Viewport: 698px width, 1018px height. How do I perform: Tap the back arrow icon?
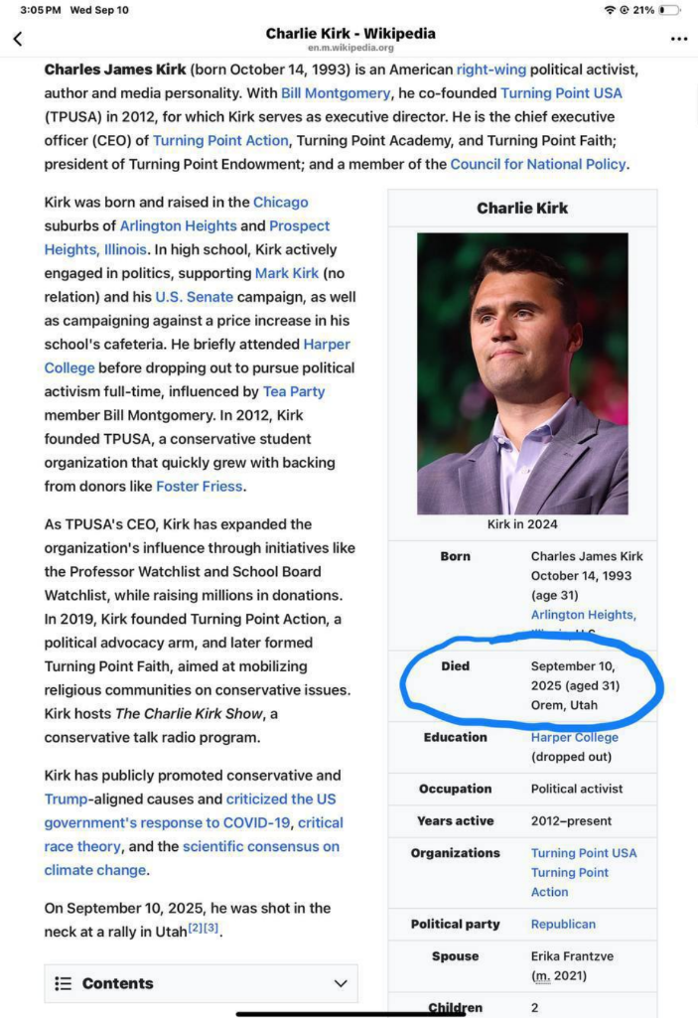coord(18,39)
